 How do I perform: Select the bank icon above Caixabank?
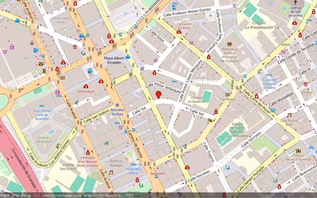coord(228,94)
